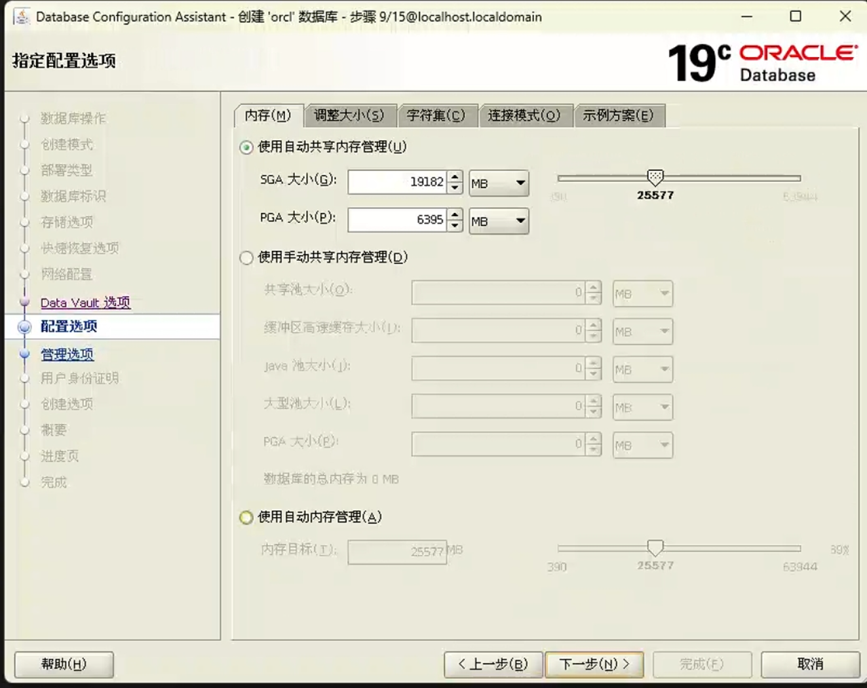Go back with 上一步 button

click(x=493, y=664)
